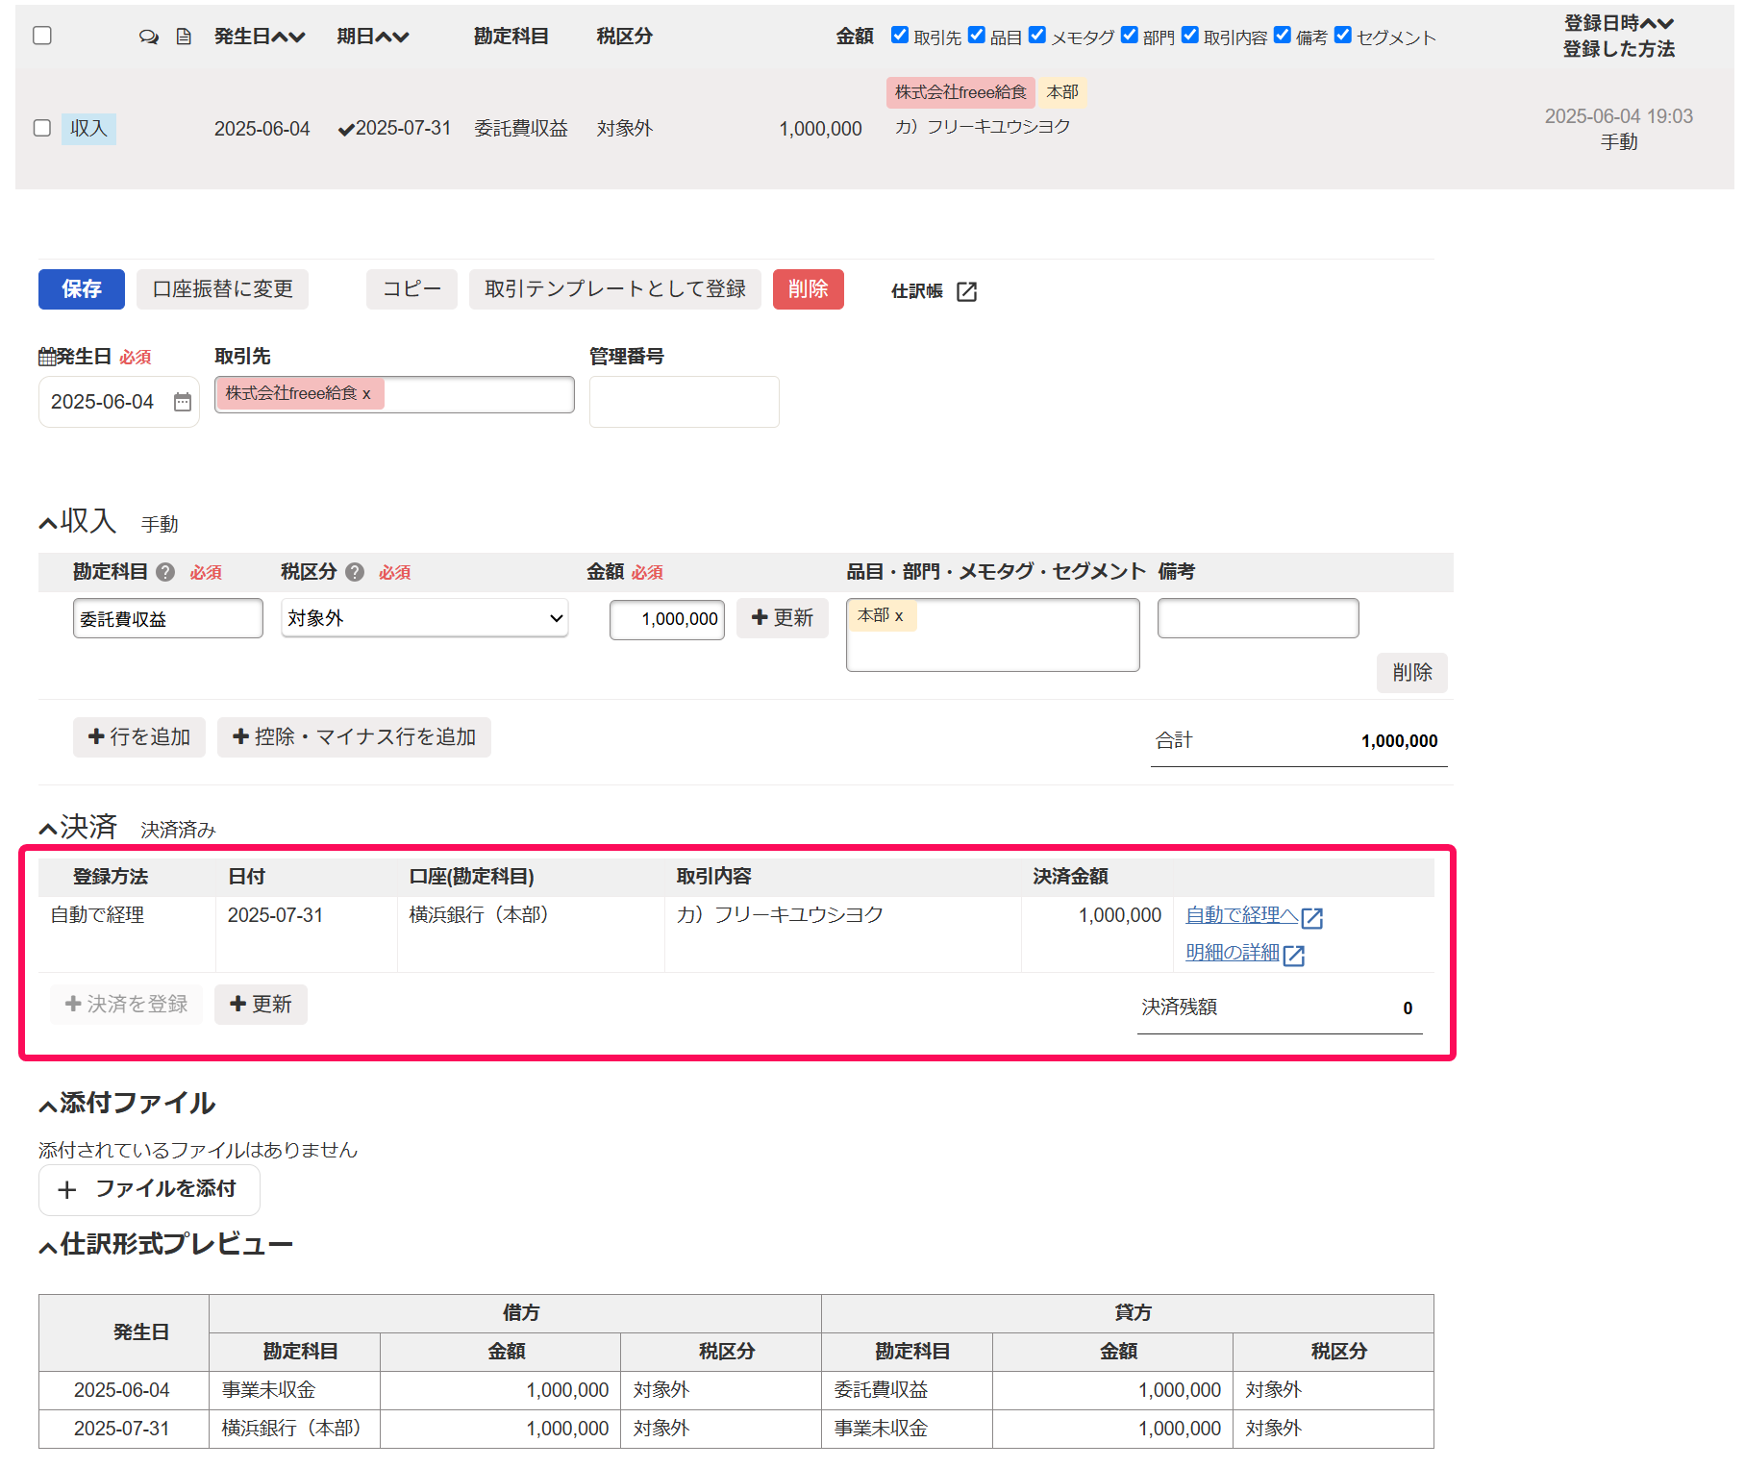Screen dimensions: 1745x1468
Task: Open the 仕訳帳 external link icon
Action: tap(966, 291)
